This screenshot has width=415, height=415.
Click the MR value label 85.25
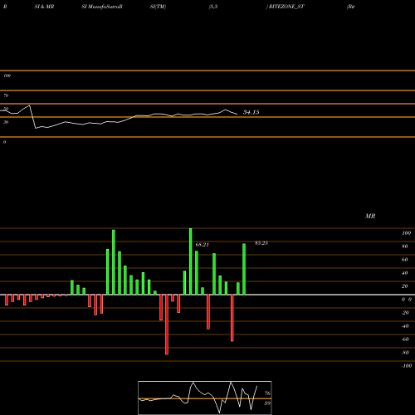(x=261, y=243)
